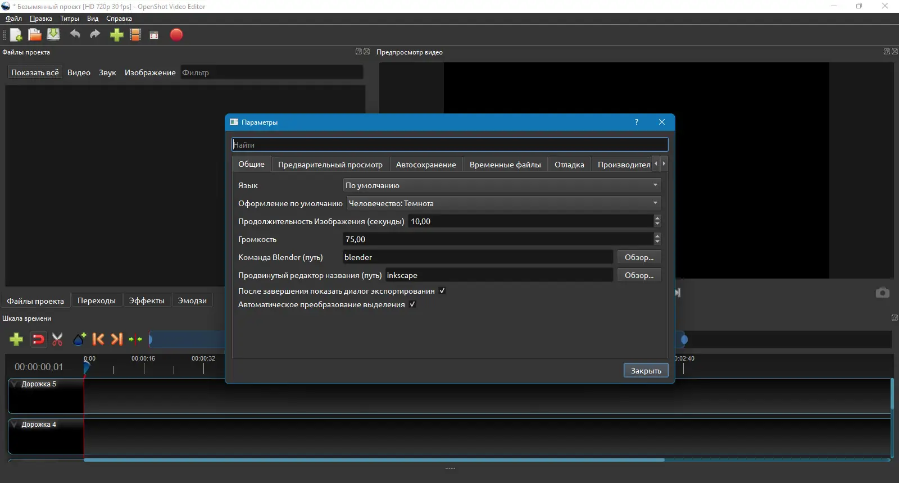Close the Предпросмотр видео panel
The height and width of the screenshot is (483, 899).
895,52
